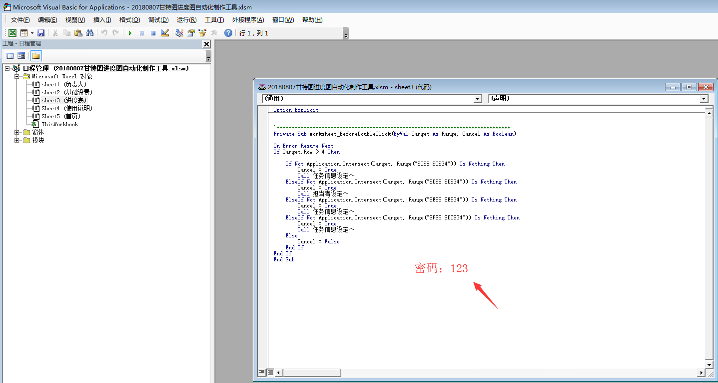
Task: Expand the 窗体 folder
Action: pos(17,132)
